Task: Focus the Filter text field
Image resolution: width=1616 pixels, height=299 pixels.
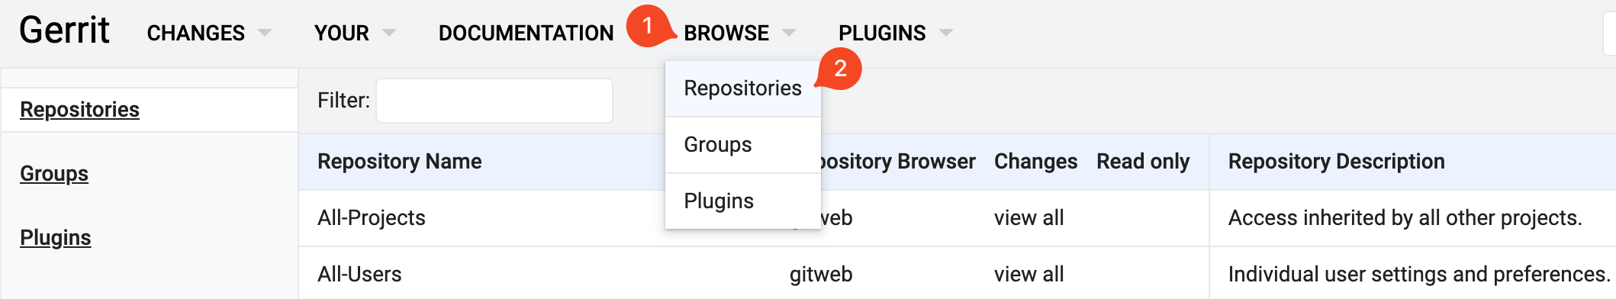Action: click(494, 101)
